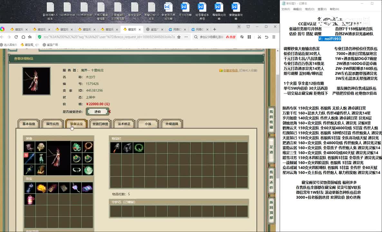382x232 pixels.
Task: Open Notepad's 文件(F) menu
Action: (x=285, y=9)
